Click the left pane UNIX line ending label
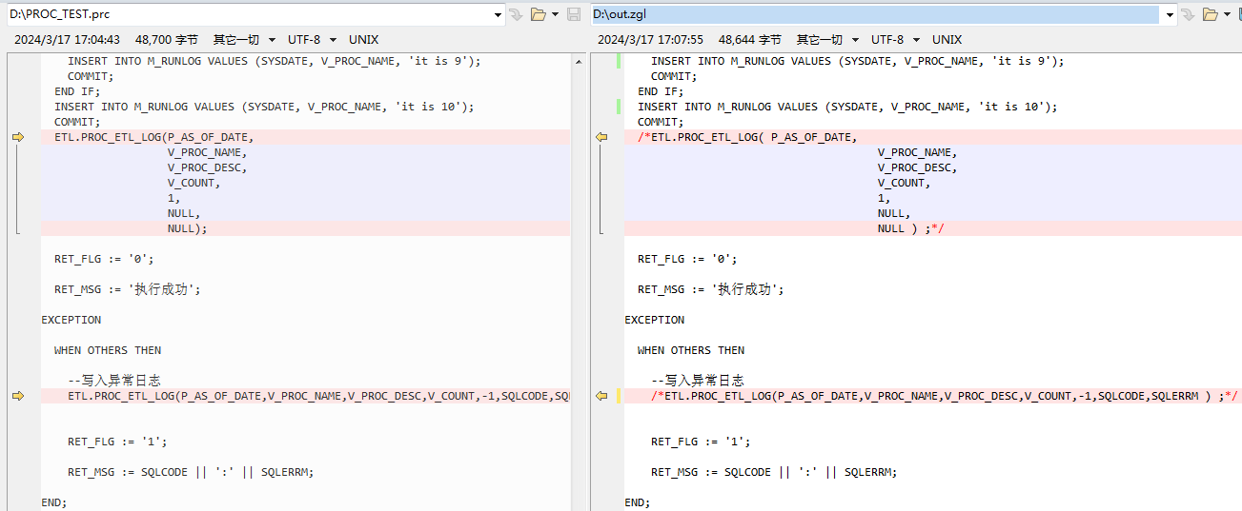Image resolution: width=1242 pixels, height=511 pixels. click(x=363, y=39)
